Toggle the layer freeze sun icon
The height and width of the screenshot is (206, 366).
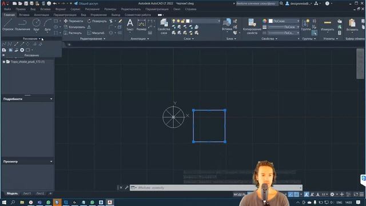coord(178,21)
